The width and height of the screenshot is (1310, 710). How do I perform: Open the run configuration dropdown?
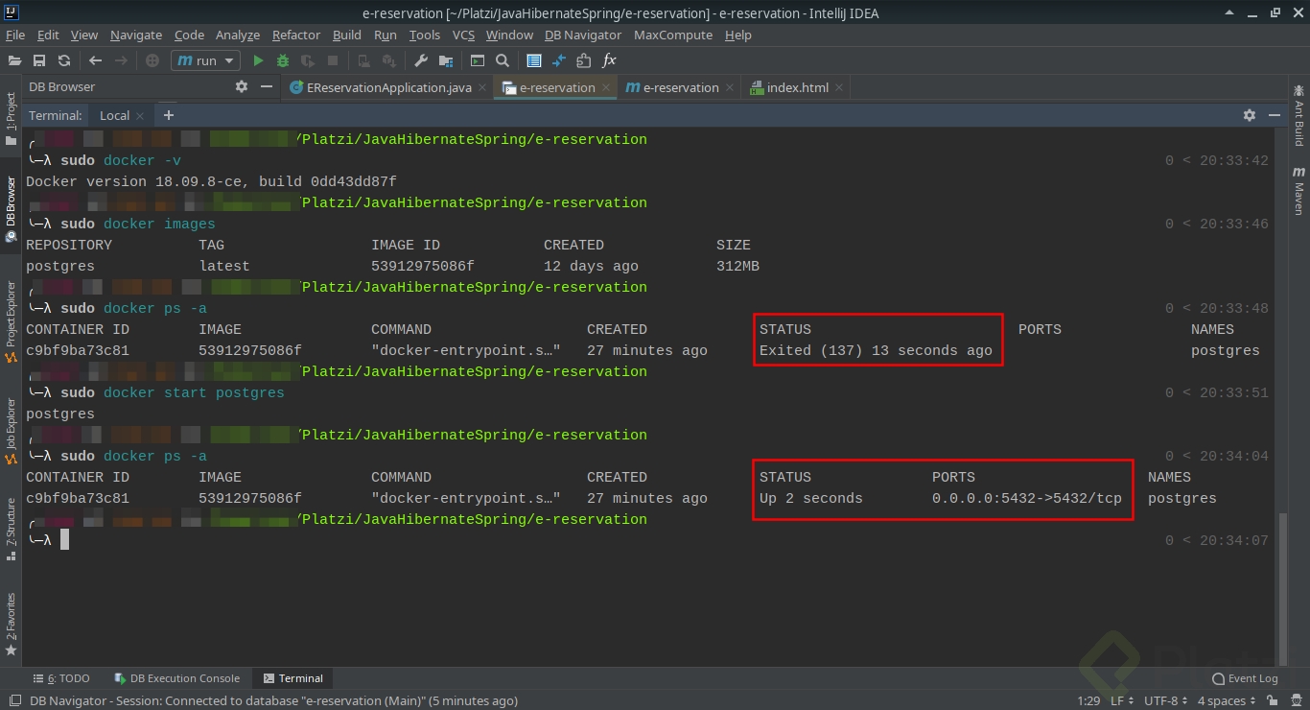[204, 59]
